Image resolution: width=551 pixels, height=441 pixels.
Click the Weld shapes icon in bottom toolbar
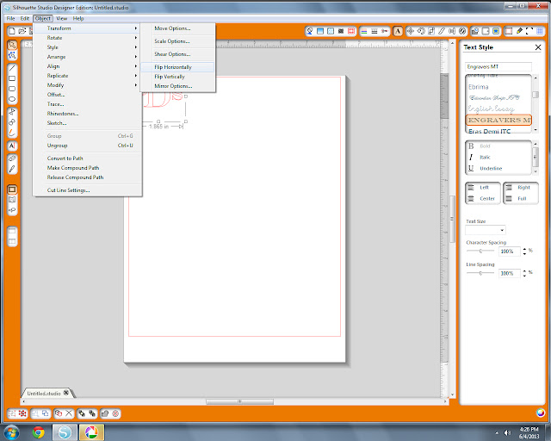[x=105, y=413]
